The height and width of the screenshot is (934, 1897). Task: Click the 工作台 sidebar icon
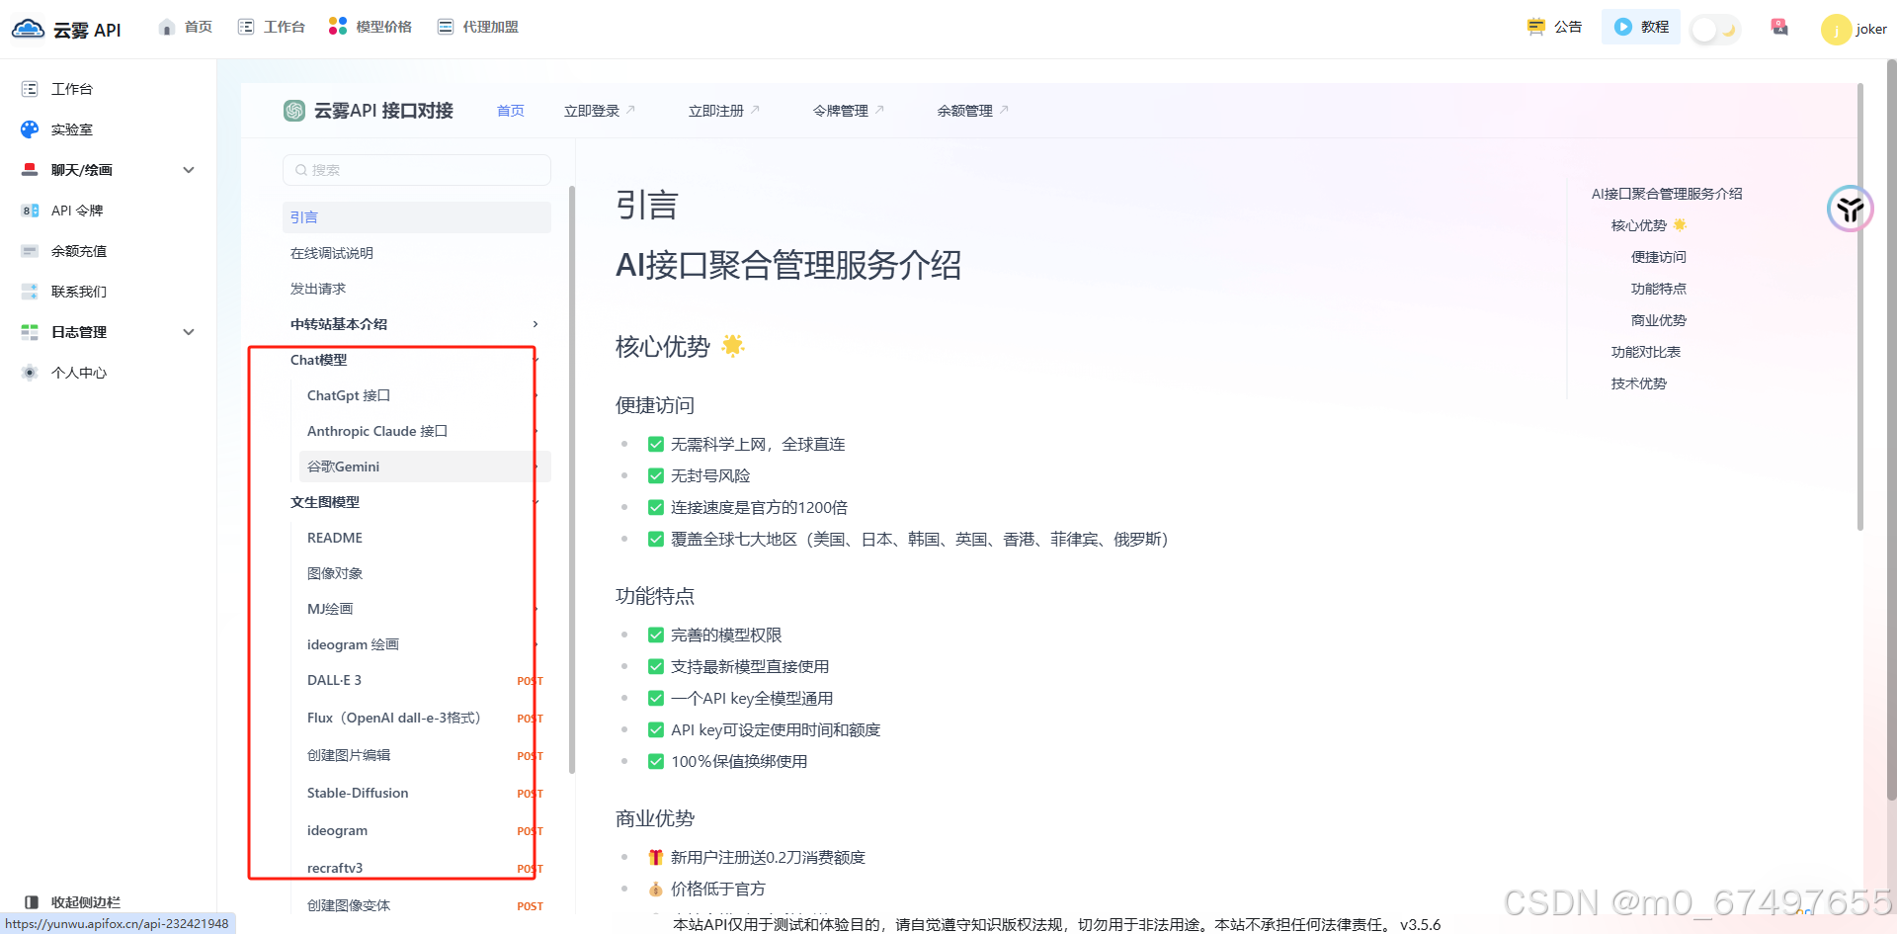(x=30, y=89)
